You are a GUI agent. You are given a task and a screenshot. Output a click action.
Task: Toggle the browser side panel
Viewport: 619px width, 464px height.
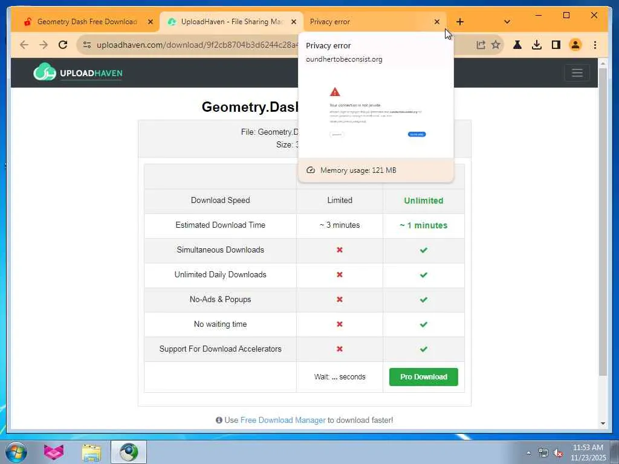pyautogui.click(x=556, y=45)
